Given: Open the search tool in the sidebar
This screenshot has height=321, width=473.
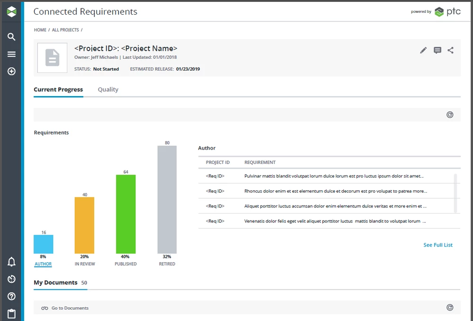Looking at the screenshot, I should (x=11, y=36).
